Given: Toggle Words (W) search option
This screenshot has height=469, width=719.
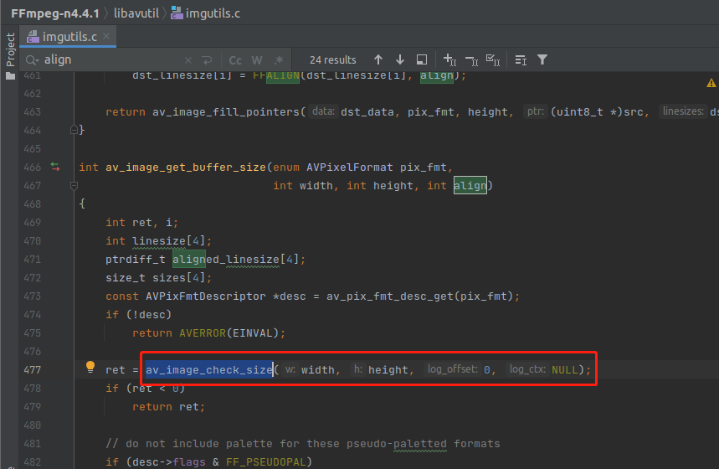Looking at the screenshot, I should coord(257,60).
